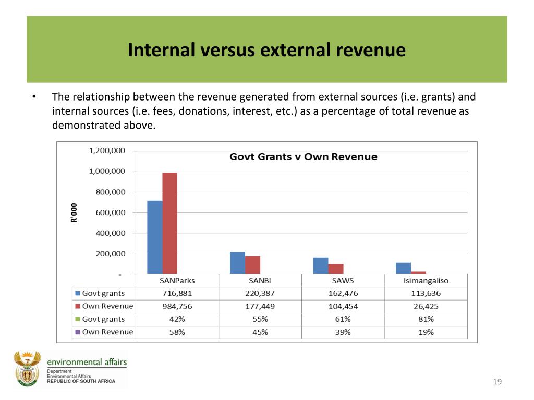Screen dimensions: 534x400
Task: Click the SANBI column header
Action: 260,281
